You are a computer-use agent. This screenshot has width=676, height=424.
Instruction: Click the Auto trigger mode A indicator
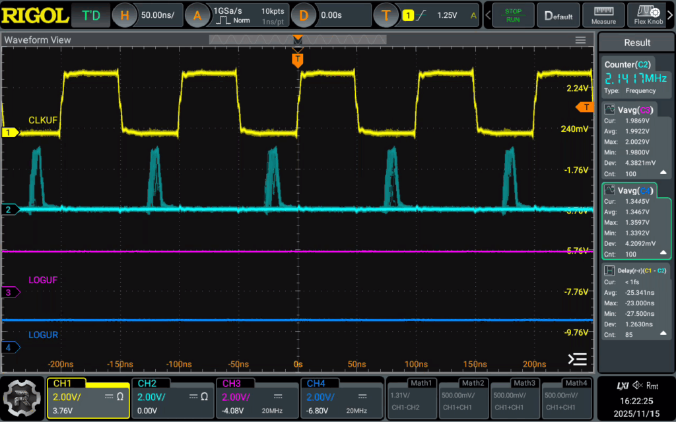click(x=473, y=16)
